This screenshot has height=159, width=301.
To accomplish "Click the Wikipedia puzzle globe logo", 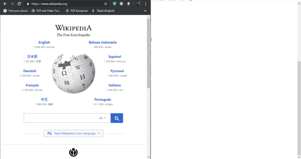I will point(73,74).
